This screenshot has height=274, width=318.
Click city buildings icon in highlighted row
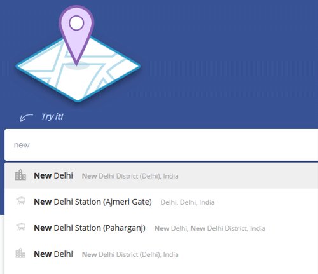(20, 175)
